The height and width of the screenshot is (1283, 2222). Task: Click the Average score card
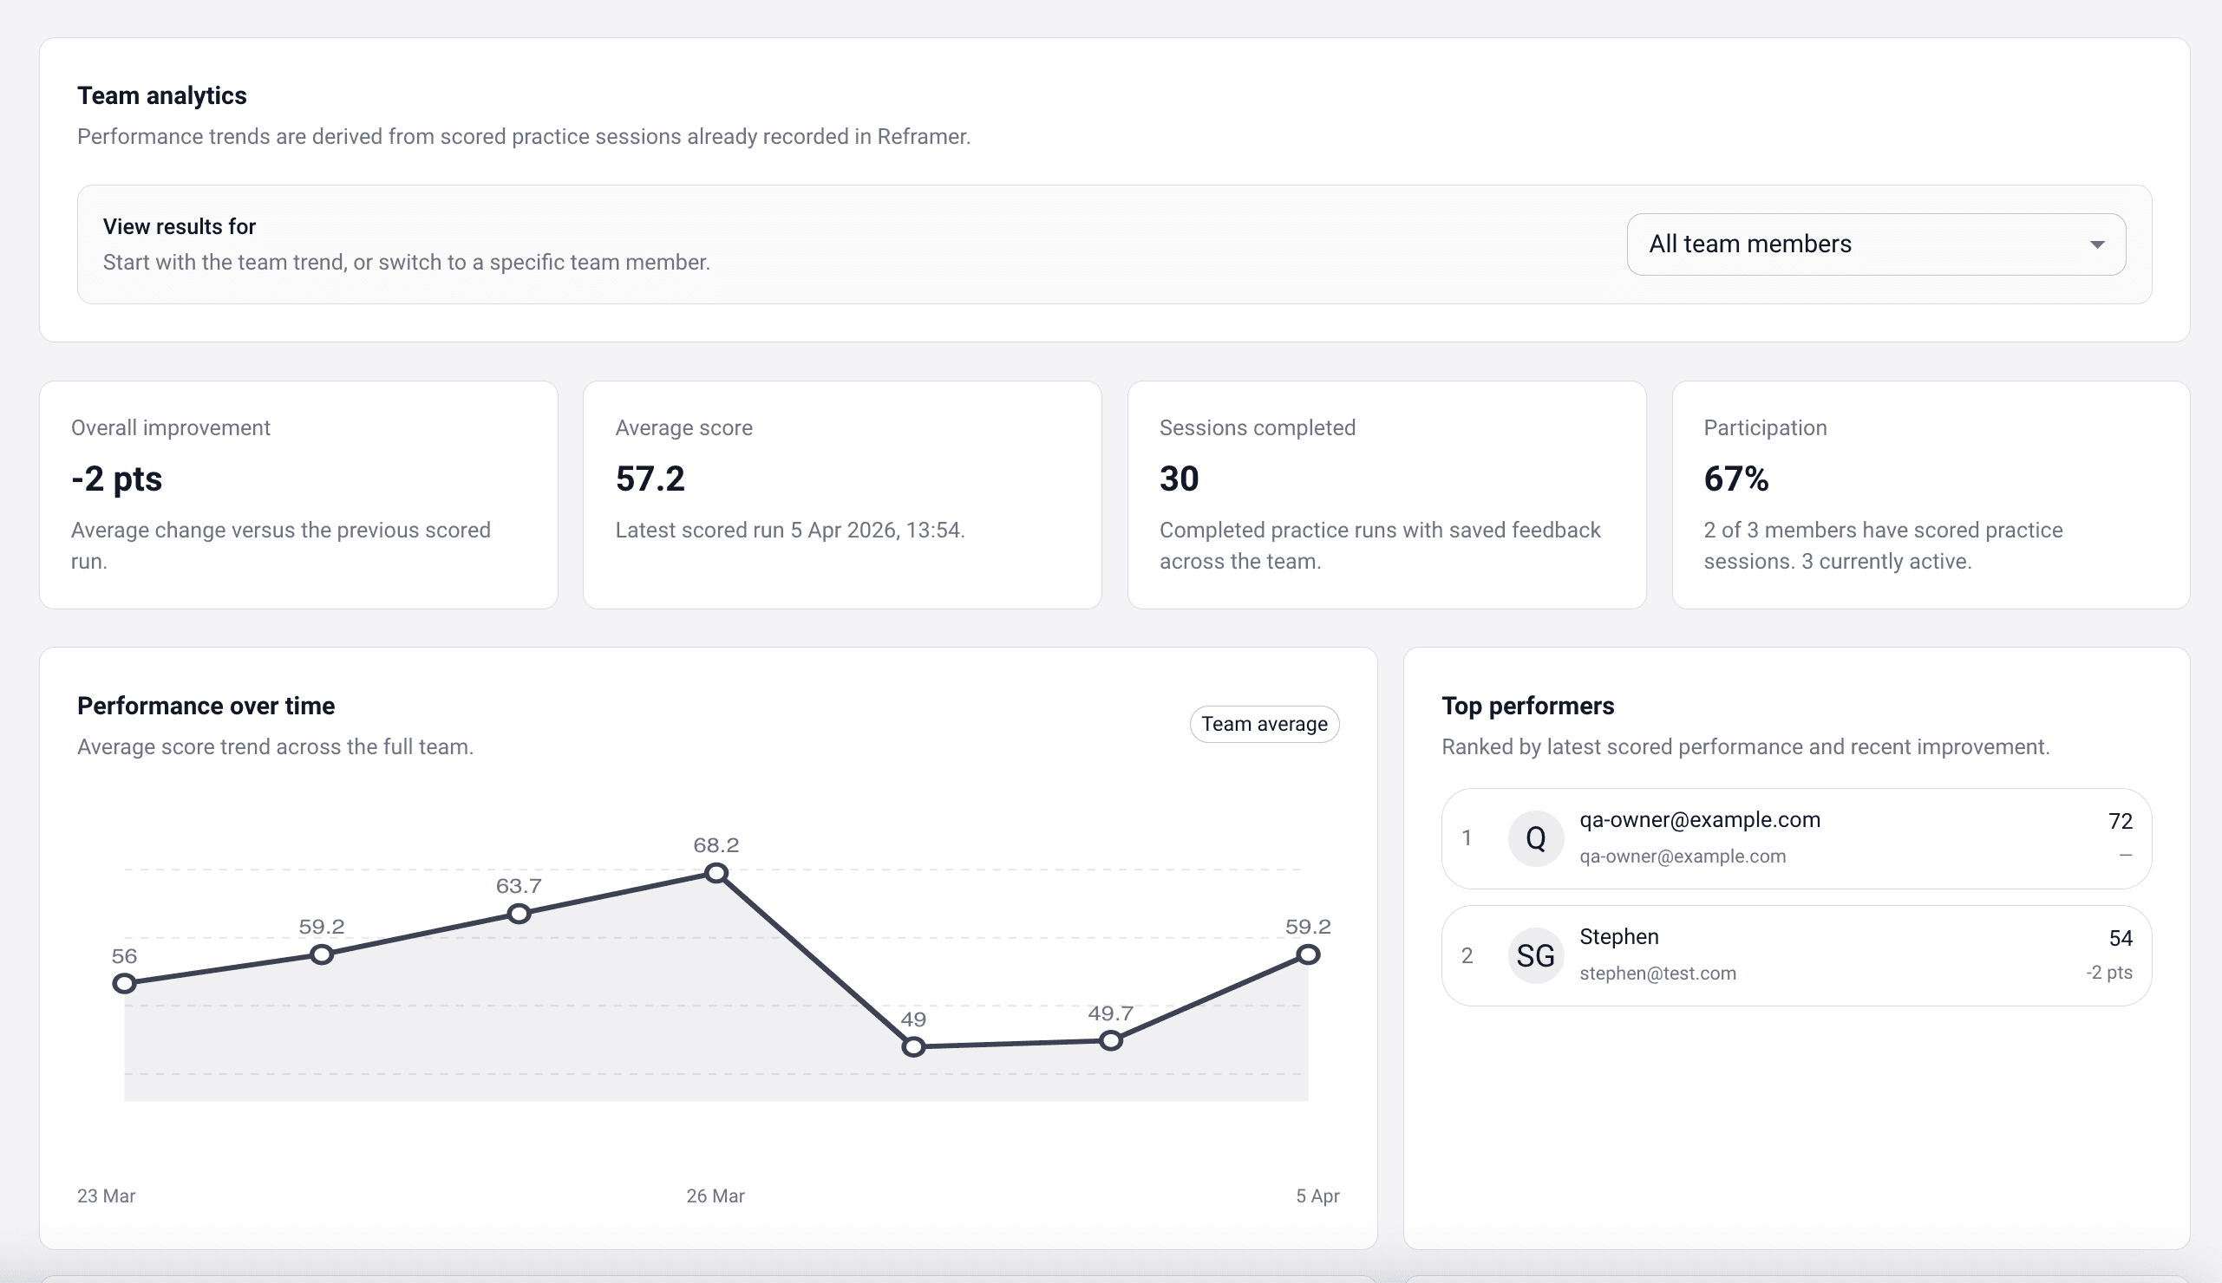tap(842, 494)
